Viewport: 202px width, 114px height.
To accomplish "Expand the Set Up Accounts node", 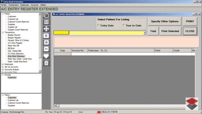I will point(3,67).
